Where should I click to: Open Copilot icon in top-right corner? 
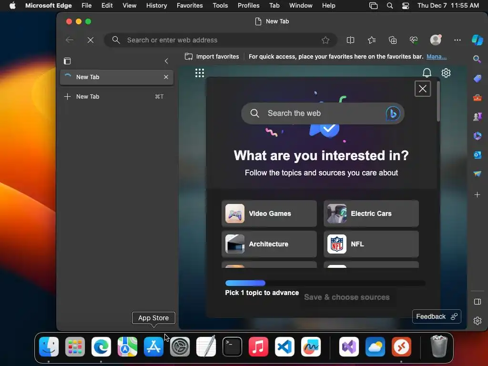point(478,40)
